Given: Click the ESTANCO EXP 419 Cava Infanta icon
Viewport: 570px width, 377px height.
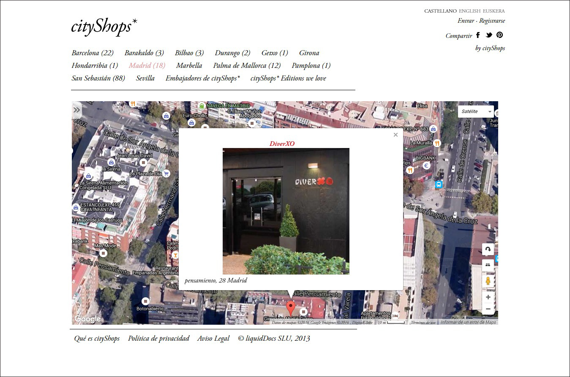Looking at the screenshot, I should pos(76,207).
